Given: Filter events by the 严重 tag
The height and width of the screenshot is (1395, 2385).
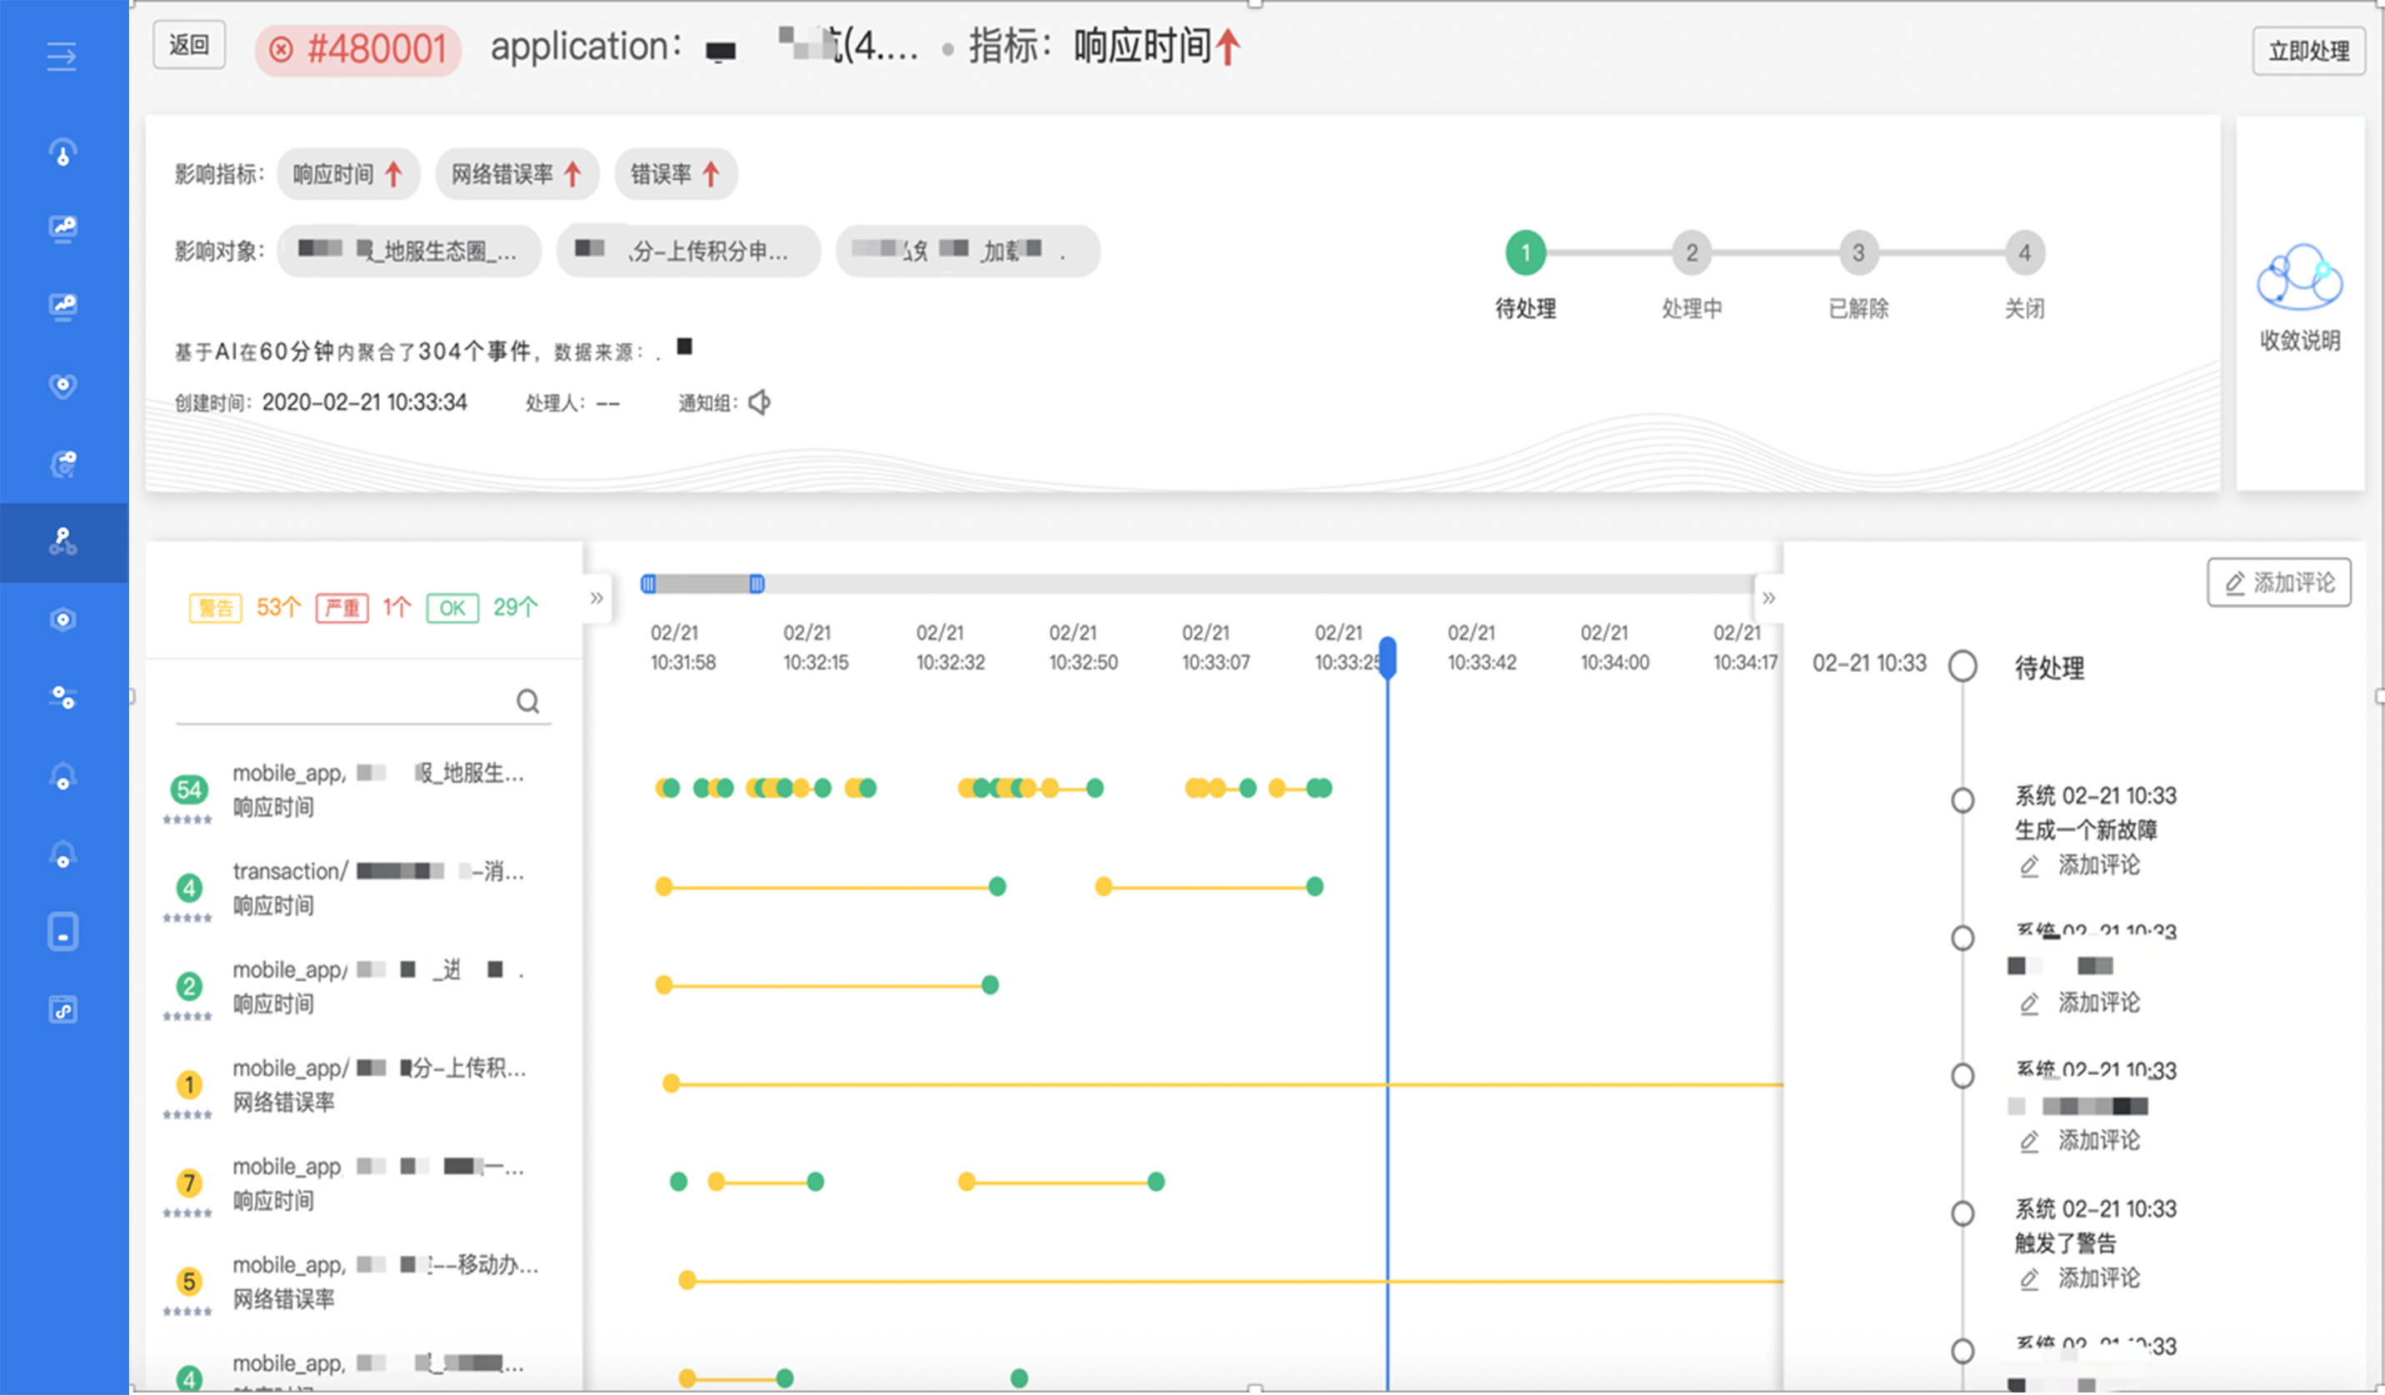Looking at the screenshot, I should coord(342,608).
